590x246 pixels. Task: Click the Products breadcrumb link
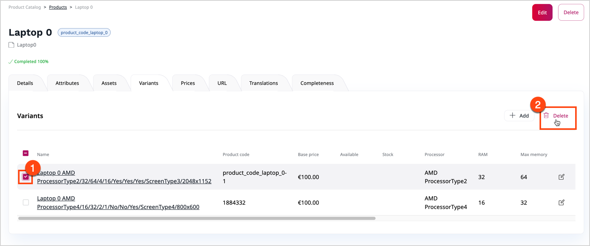58,7
